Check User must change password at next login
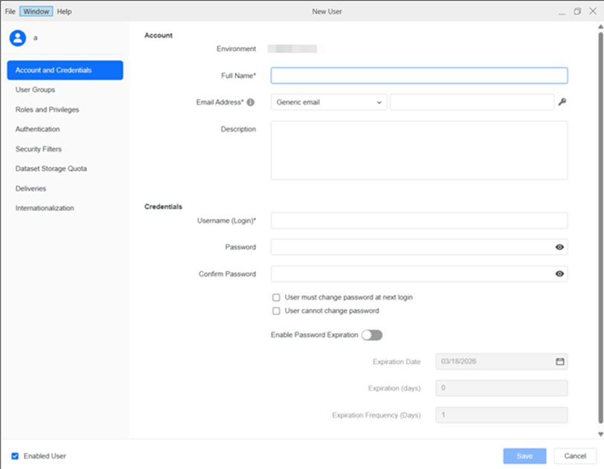Viewport: 604px width, 469px height. click(x=276, y=297)
